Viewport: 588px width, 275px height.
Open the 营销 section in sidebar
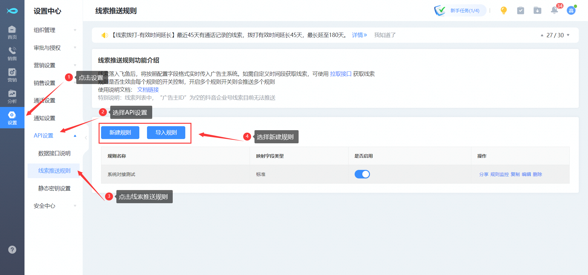12,75
